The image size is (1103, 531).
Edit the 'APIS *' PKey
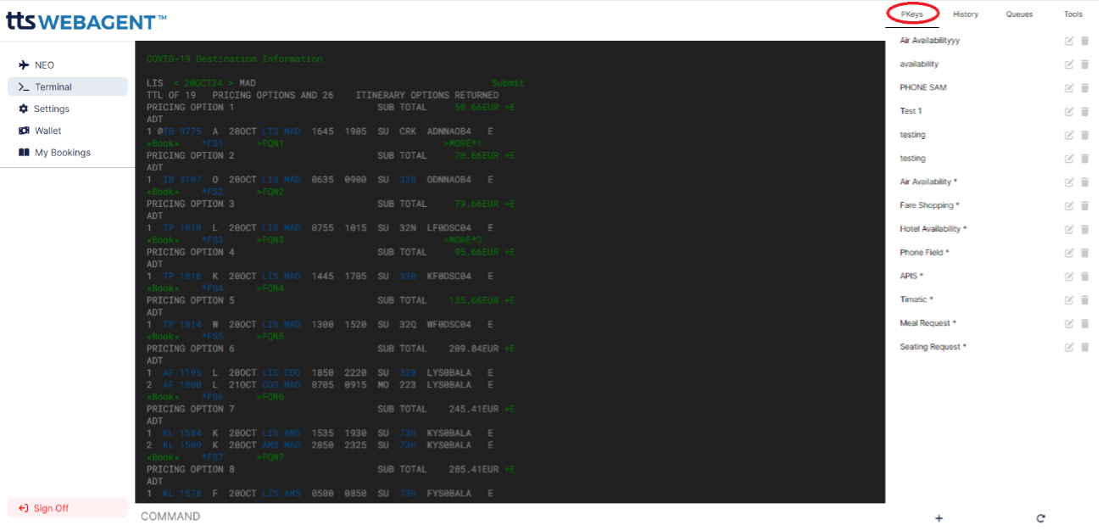coord(1069,277)
